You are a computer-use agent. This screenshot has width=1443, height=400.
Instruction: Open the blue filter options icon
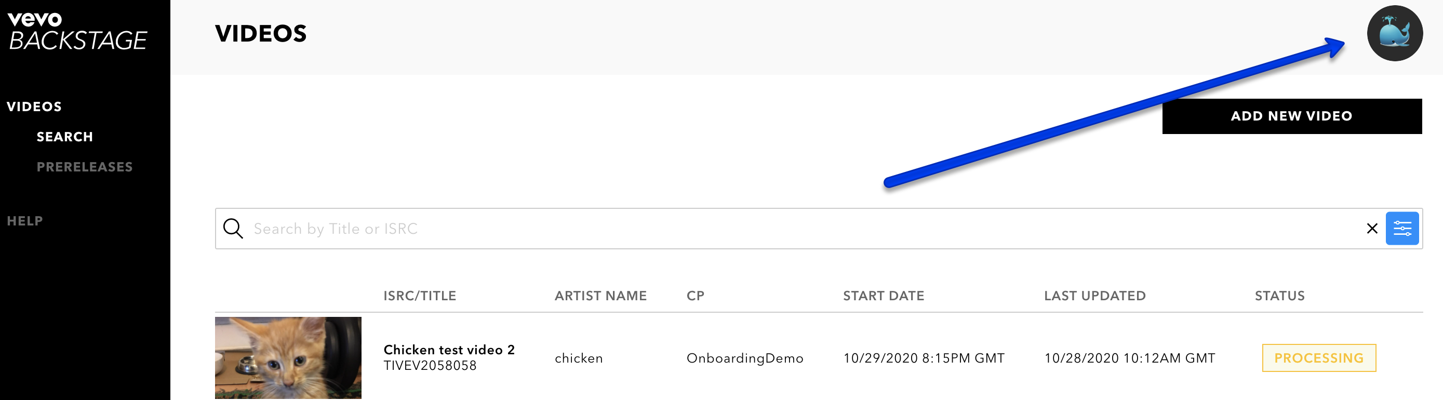tap(1401, 229)
